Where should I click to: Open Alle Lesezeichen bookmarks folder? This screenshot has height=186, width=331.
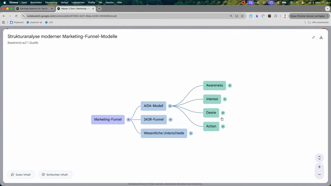(x=318, y=22)
